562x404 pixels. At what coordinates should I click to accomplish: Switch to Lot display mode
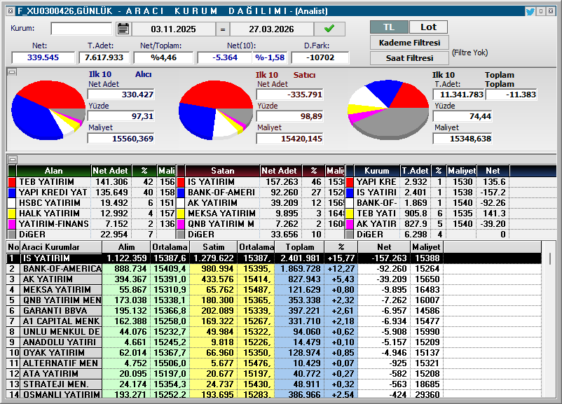428,27
